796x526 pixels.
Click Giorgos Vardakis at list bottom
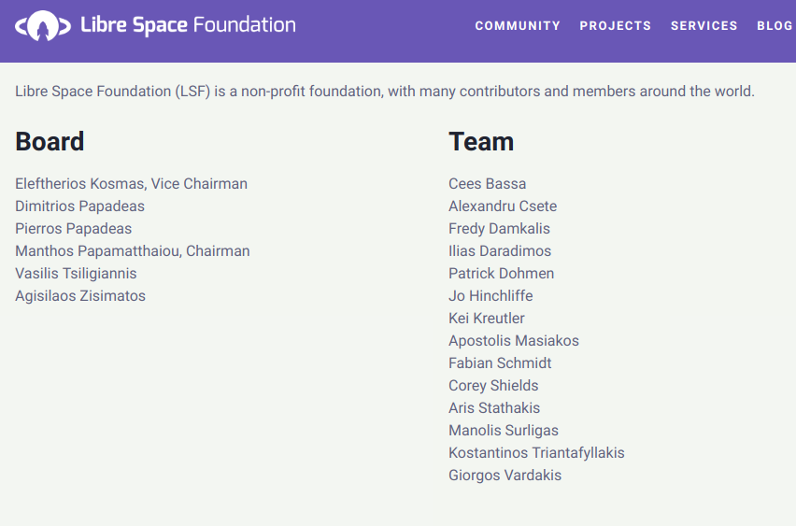tap(505, 476)
